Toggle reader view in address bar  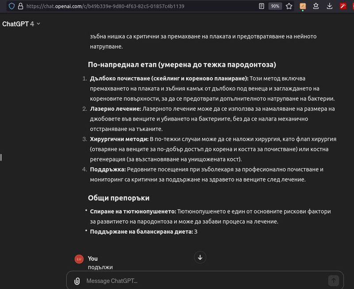(262, 6)
